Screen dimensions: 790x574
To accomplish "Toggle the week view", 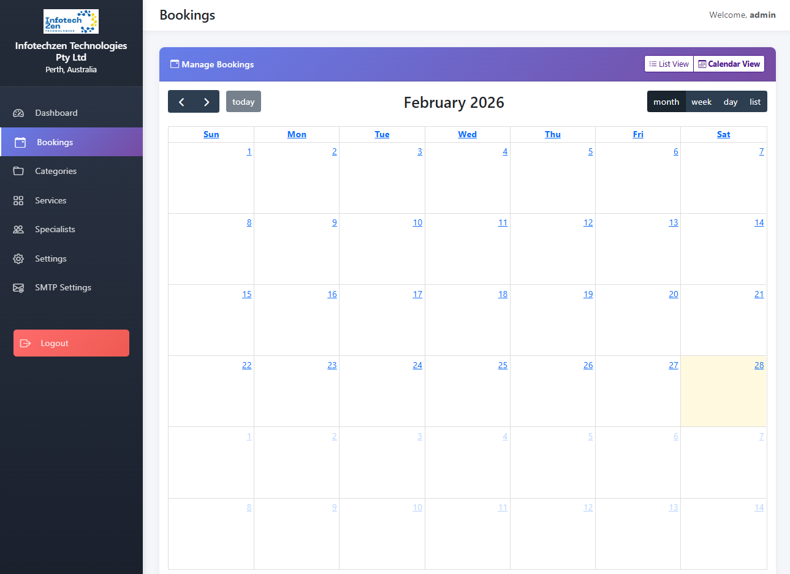I will point(701,101).
